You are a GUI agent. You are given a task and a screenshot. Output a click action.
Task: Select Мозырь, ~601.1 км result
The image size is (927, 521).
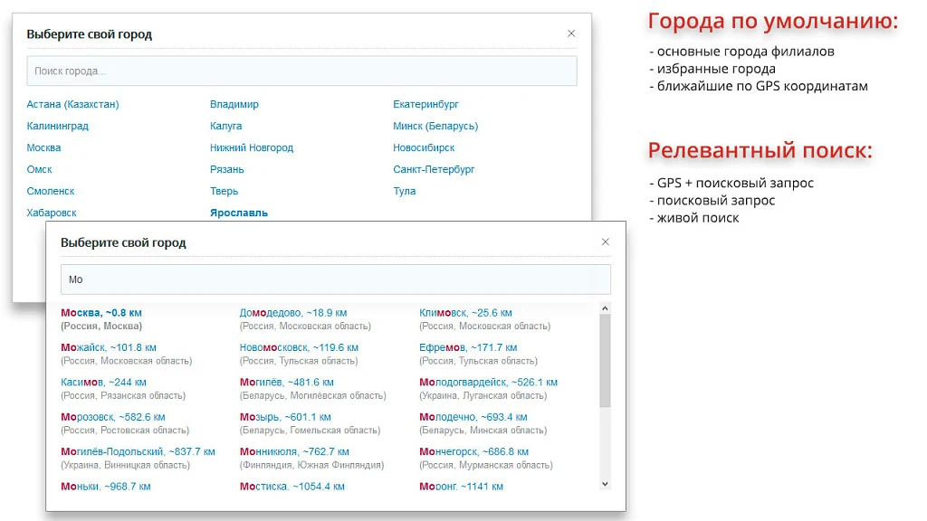pyautogui.click(x=285, y=418)
